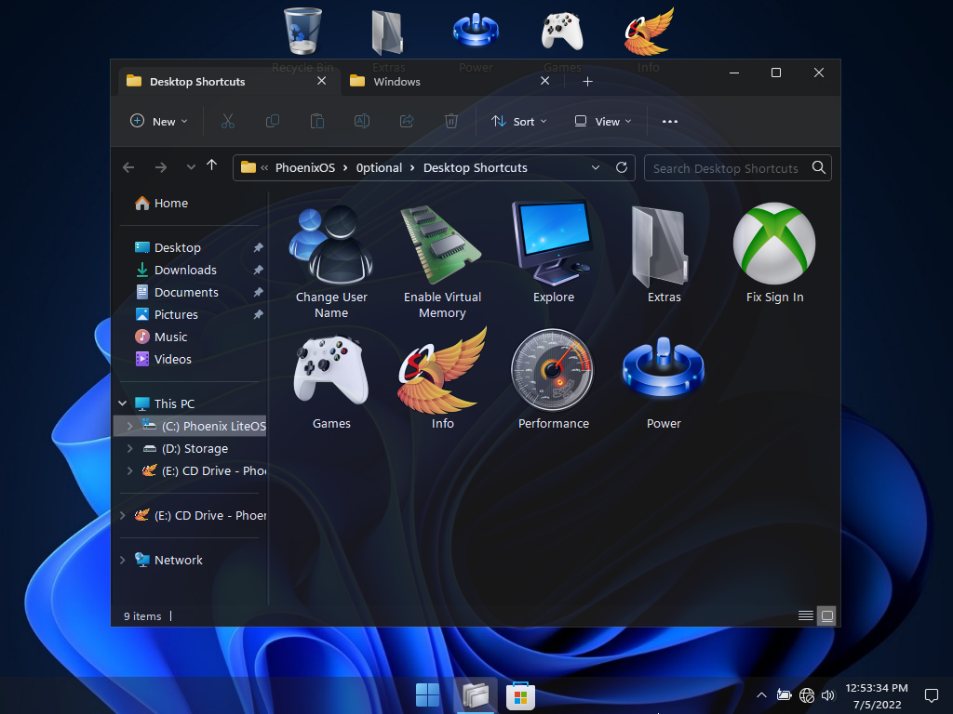Image resolution: width=953 pixels, height=714 pixels.
Task: Expand the Network tree node
Action: [123, 560]
